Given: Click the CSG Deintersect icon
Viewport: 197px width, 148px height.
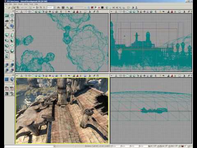Looking at the screenshot, I should point(12,70).
